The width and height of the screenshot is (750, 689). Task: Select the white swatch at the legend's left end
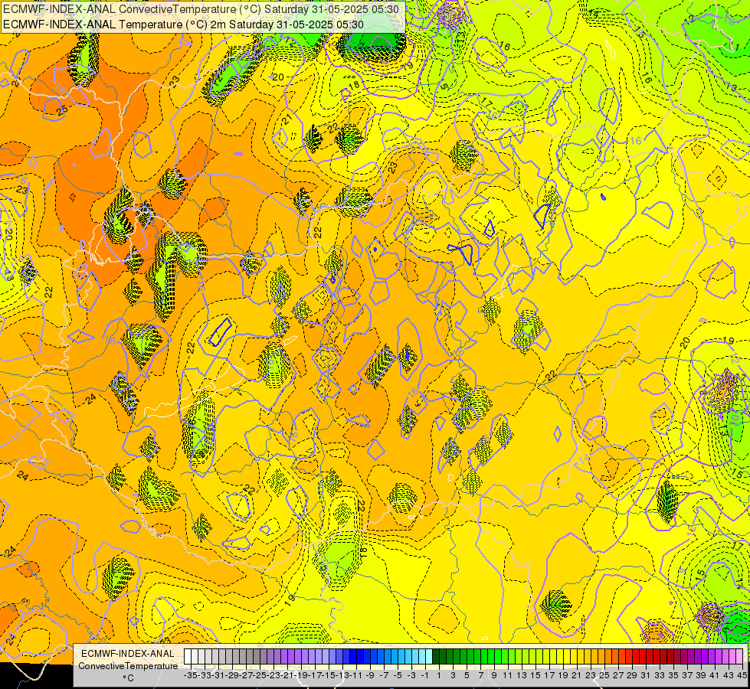pos(188,656)
